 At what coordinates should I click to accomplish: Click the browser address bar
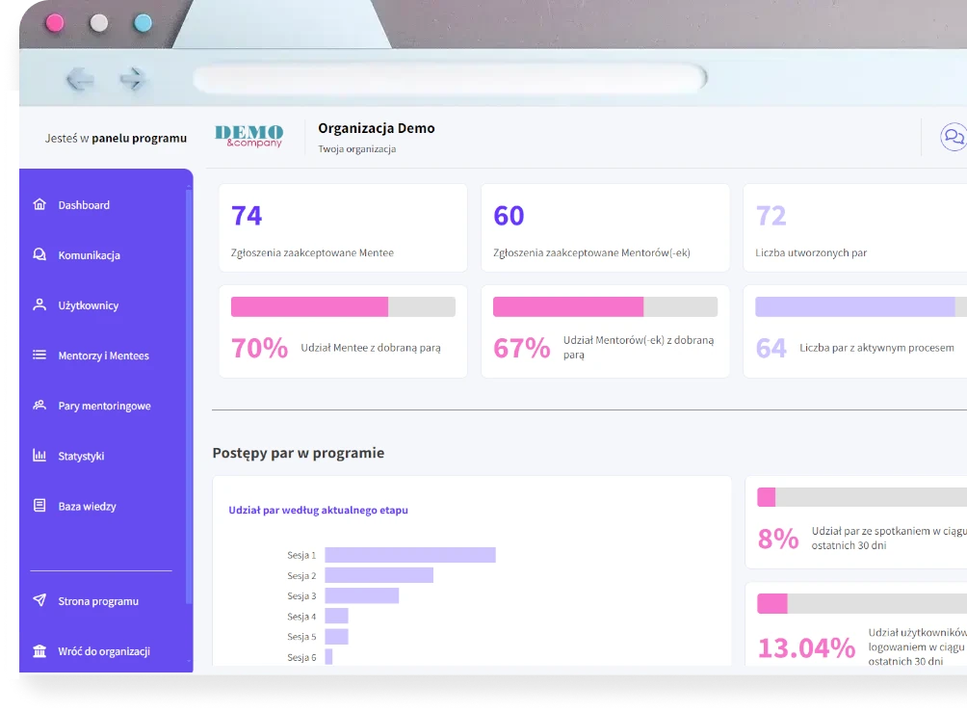[450, 78]
